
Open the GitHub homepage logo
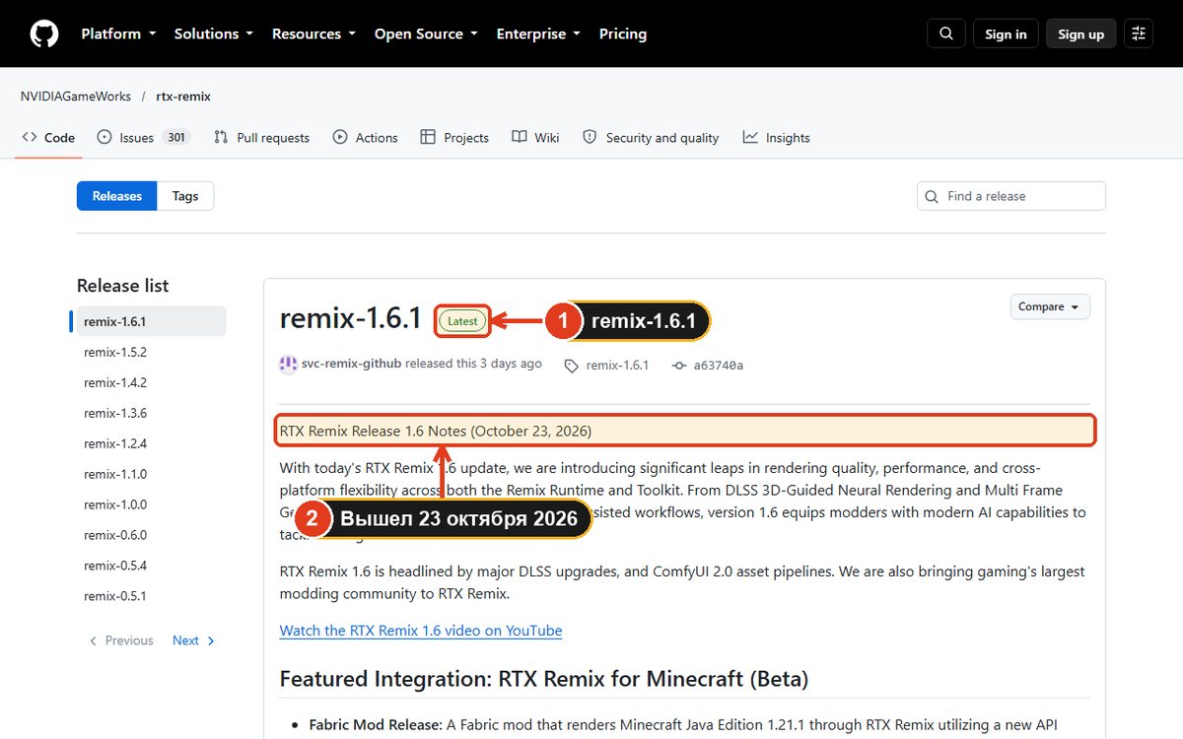click(43, 34)
